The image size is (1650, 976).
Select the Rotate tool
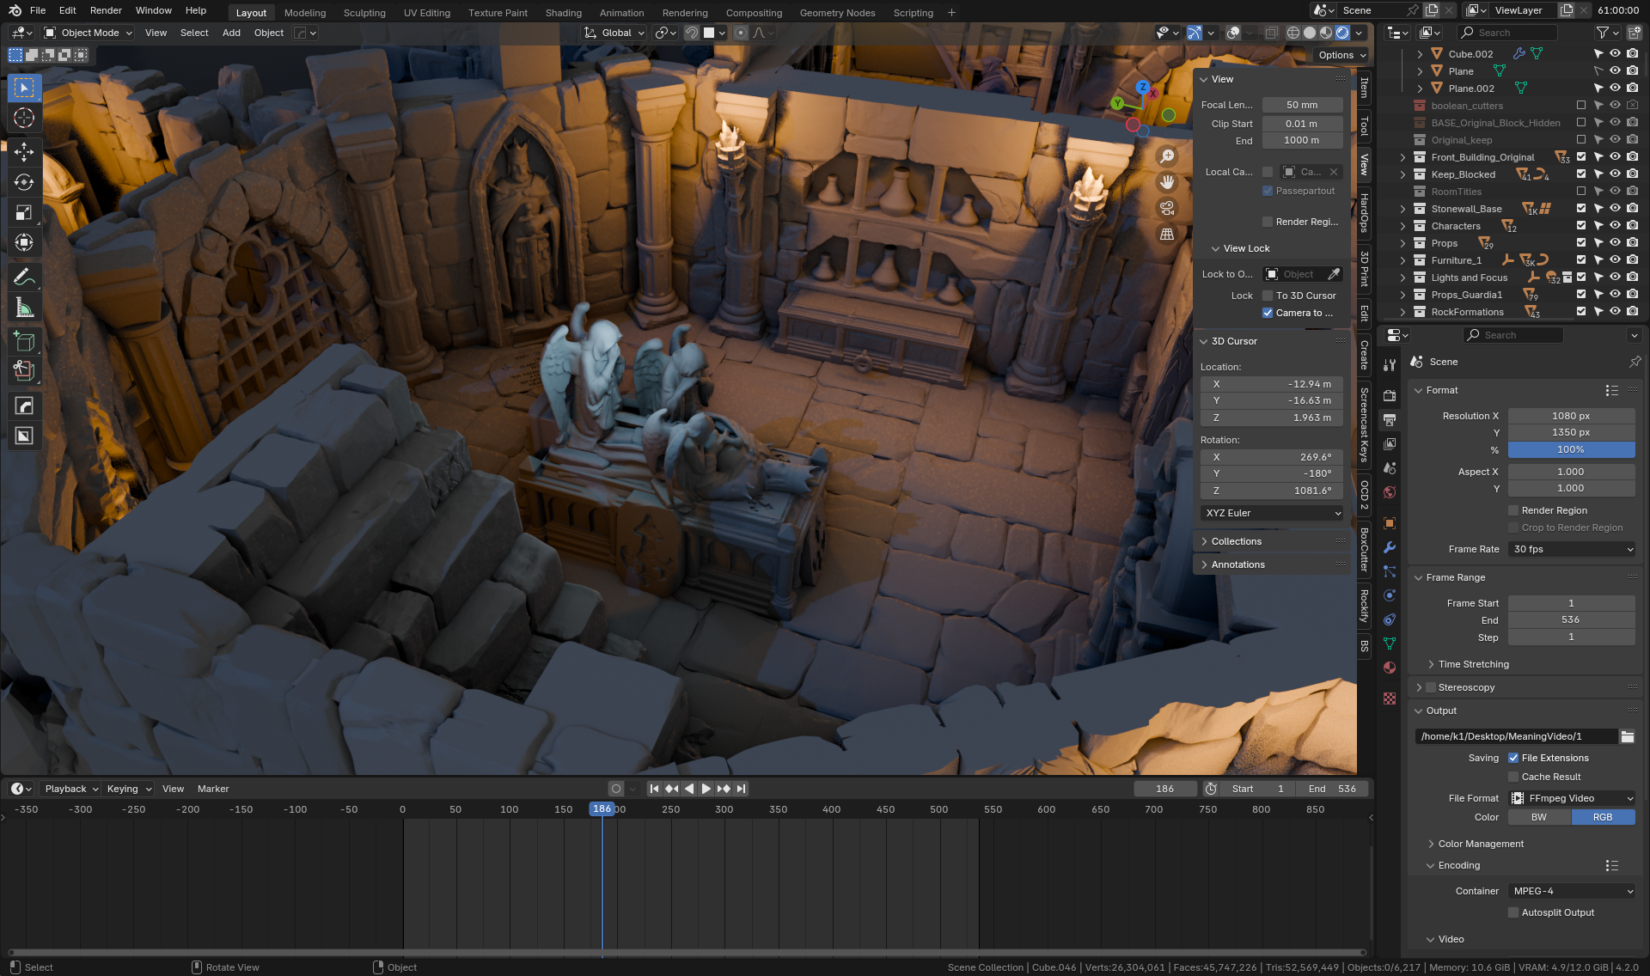(x=24, y=182)
